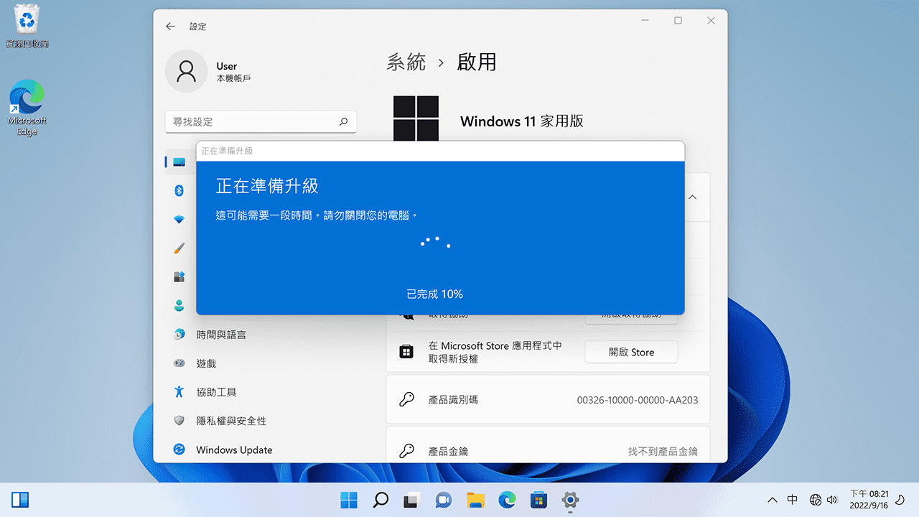Image resolution: width=919 pixels, height=517 pixels.
Task: Open Chat from the taskbar
Action: point(443,500)
